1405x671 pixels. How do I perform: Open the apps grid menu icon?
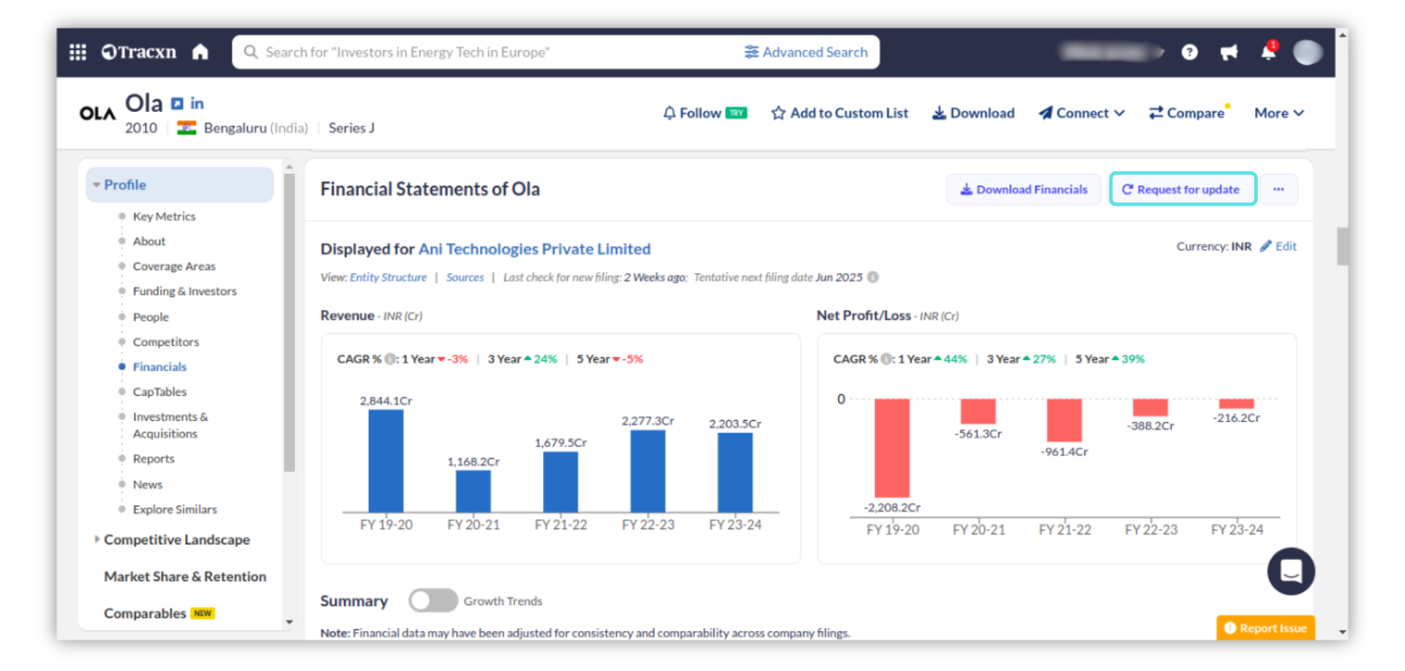pyautogui.click(x=78, y=52)
